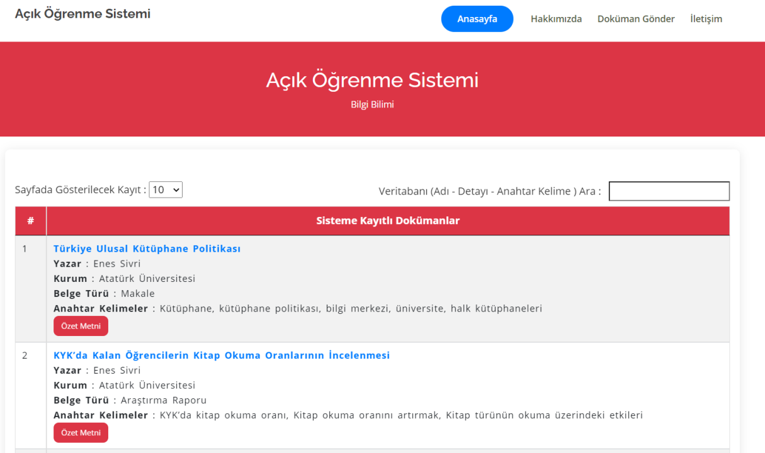Viewport: 765px width, 453px height.
Task: Open the Anasayfa navigation button
Action: coord(477,18)
